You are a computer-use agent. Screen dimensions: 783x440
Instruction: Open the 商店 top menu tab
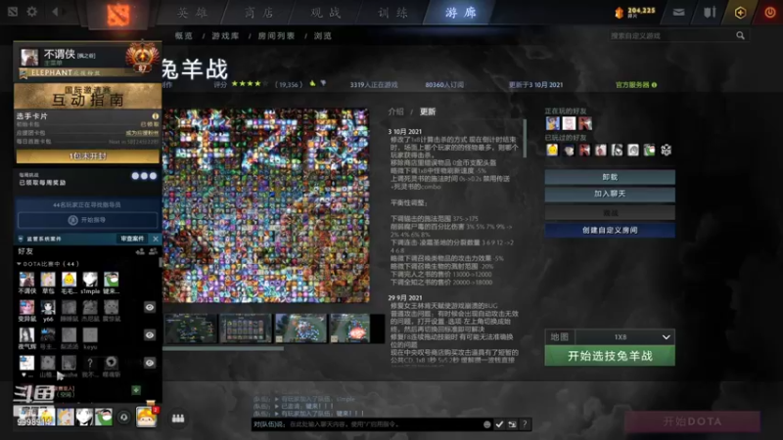coord(259,13)
